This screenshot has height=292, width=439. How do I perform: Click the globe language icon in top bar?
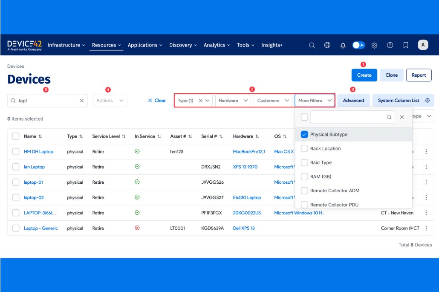pyautogui.click(x=327, y=45)
